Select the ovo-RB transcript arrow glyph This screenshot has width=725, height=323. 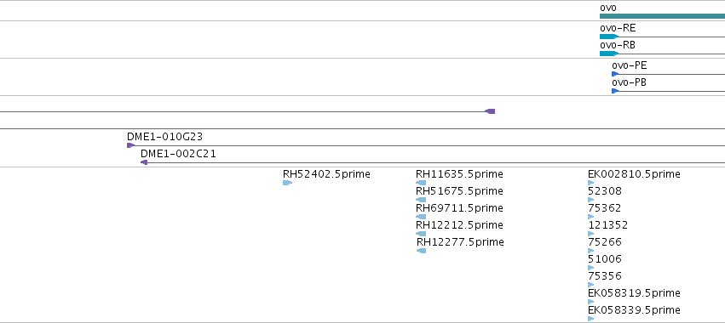(609, 54)
